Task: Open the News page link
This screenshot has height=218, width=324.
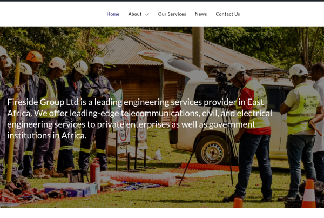Action: click(201, 14)
